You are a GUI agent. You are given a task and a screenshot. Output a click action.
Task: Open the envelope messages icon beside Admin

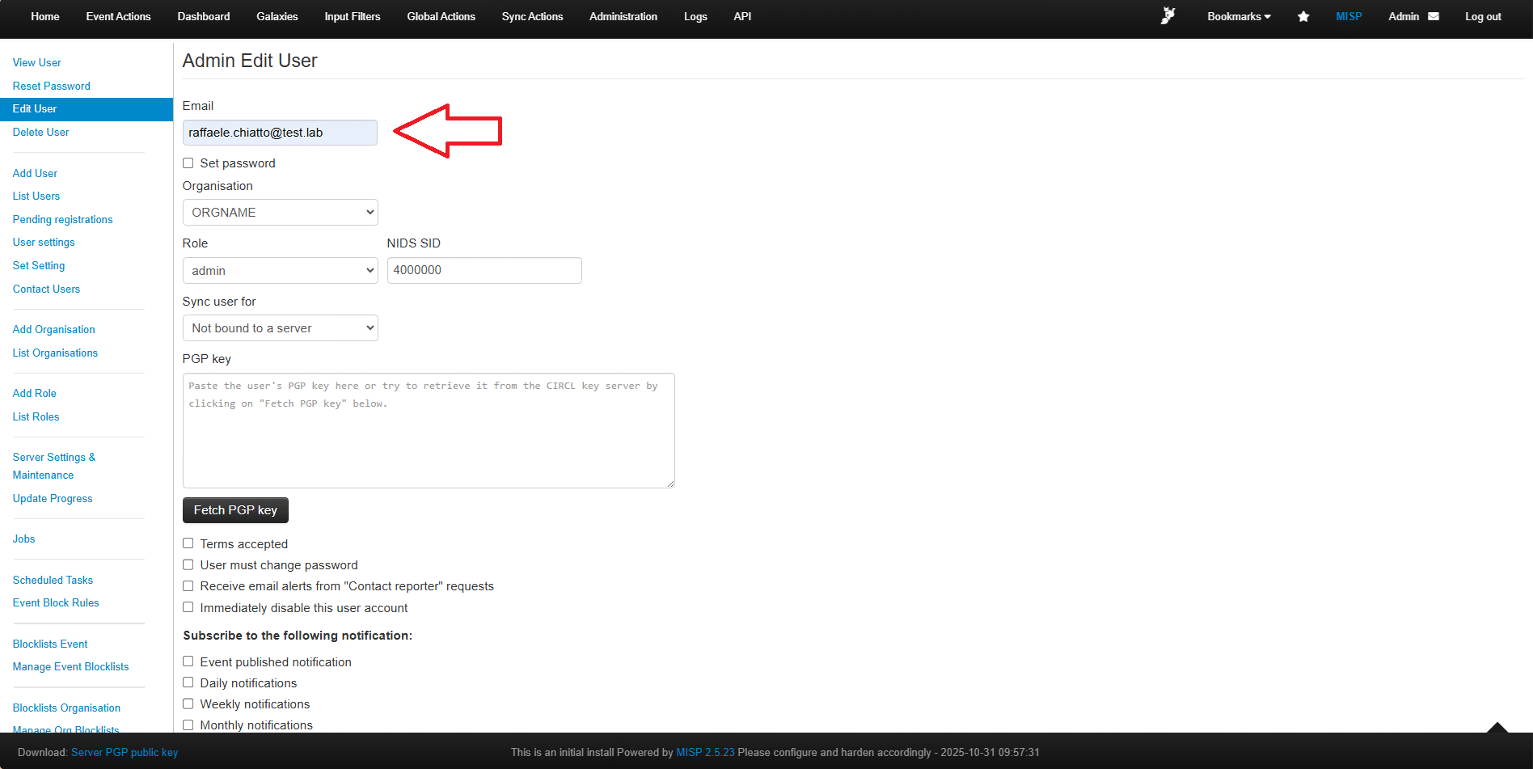[x=1434, y=16]
